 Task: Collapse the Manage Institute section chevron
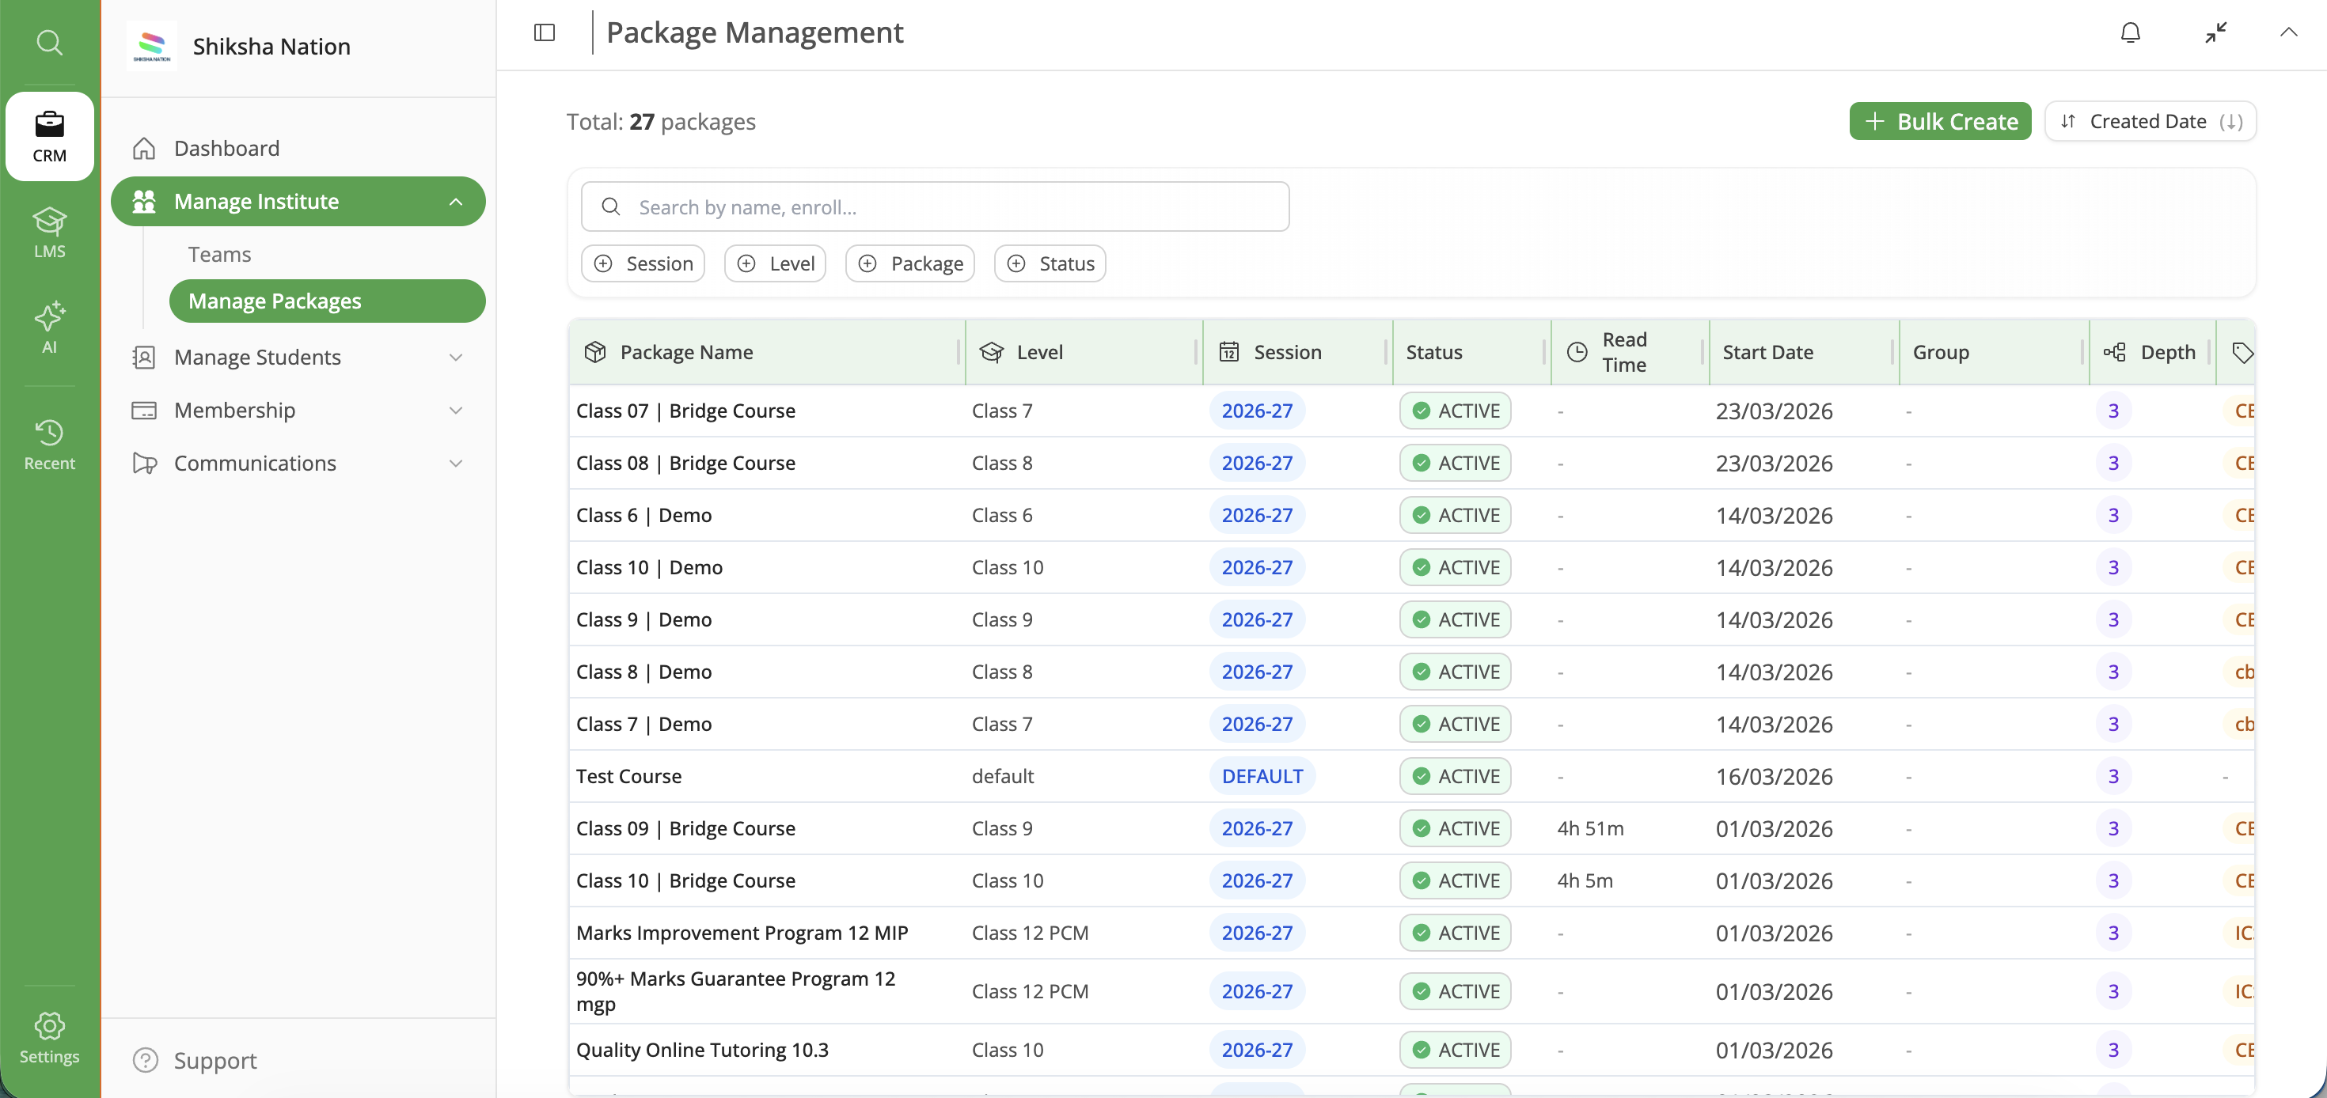(x=455, y=202)
